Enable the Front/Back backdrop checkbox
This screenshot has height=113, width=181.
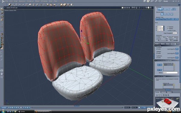(157, 49)
